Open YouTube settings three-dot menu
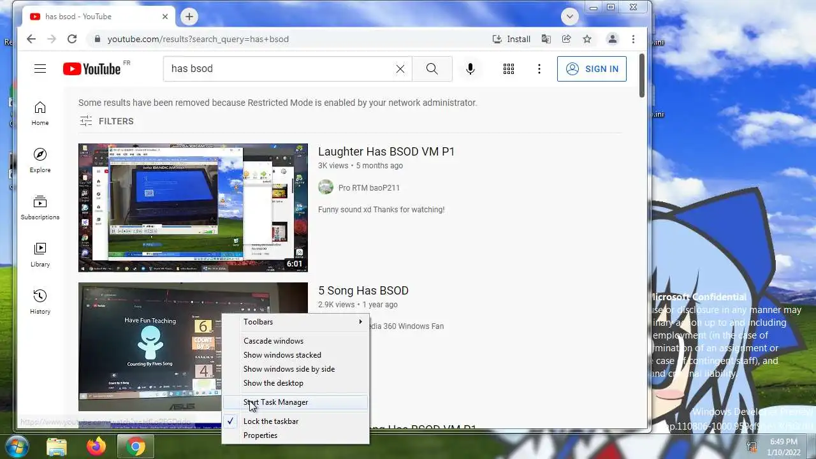Image resolution: width=816 pixels, height=459 pixels. pyautogui.click(x=539, y=69)
